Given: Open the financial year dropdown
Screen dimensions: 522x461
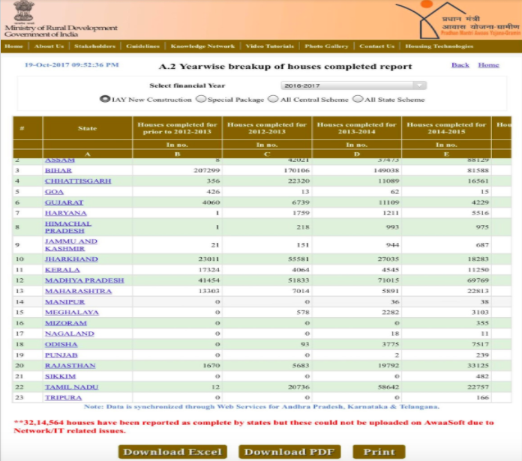Looking at the screenshot, I should point(353,86).
